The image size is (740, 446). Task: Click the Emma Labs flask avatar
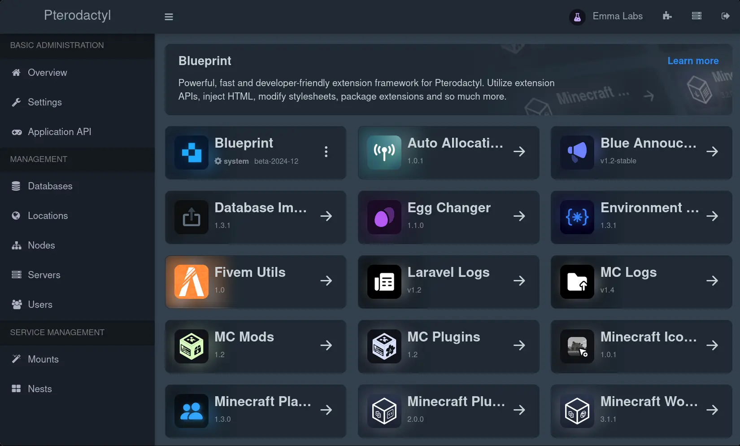click(577, 17)
